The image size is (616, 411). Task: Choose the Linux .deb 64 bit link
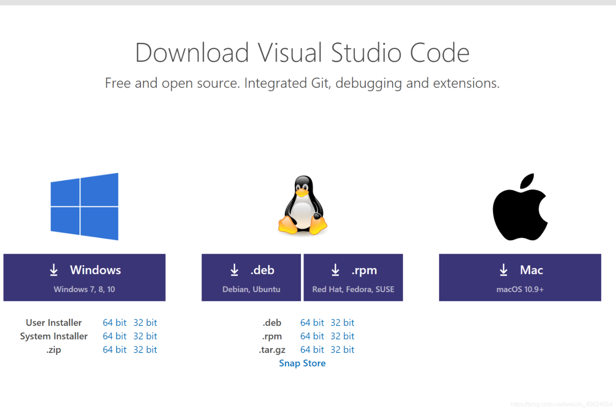coord(312,322)
